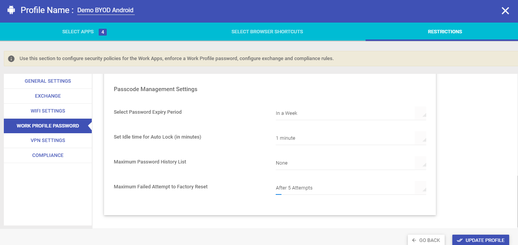
Task: Click the info icon in the notice banner
Action: [x=12, y=59]
